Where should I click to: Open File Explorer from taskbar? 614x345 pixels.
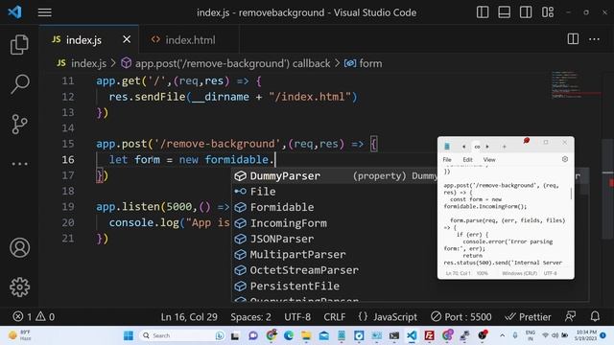[x=306, y=335]
